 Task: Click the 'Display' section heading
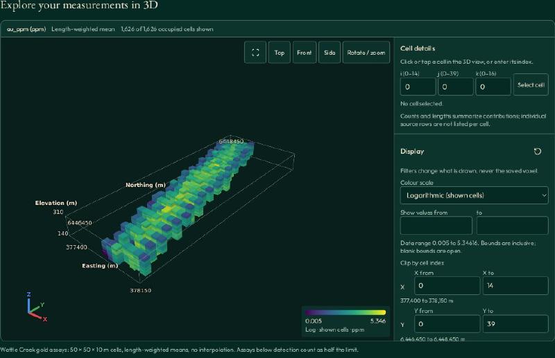412,151
